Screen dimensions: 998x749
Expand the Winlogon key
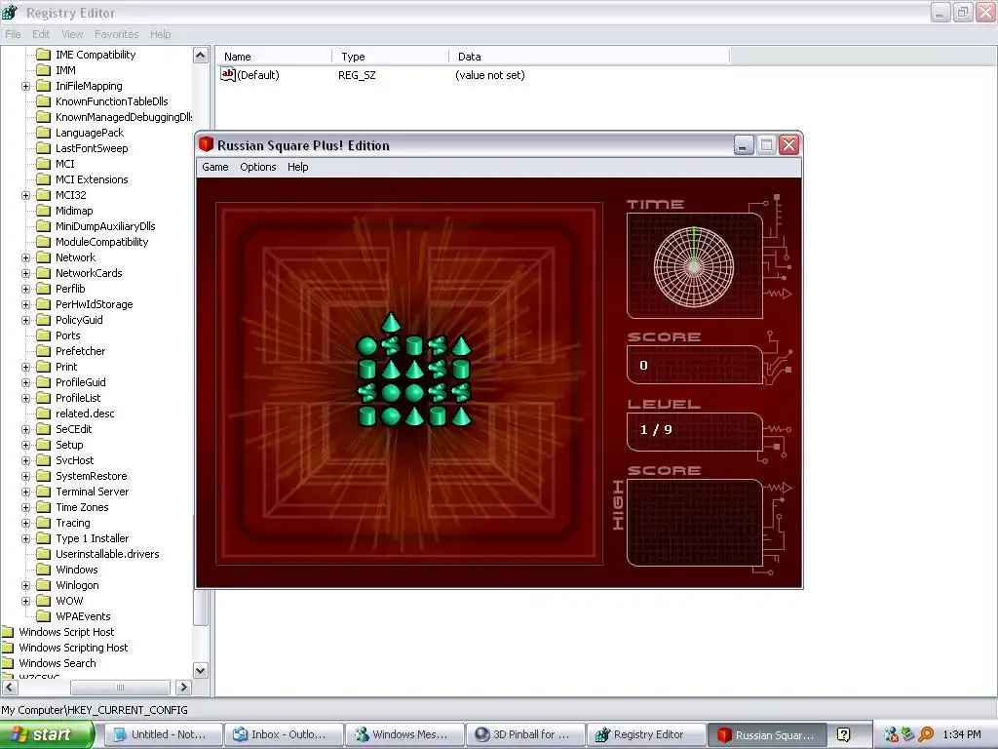coord(25,585)
